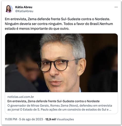Viewport: 122px width, 126px height.
Task: Open the three-dot more options menu
Action: coord(116,7)
